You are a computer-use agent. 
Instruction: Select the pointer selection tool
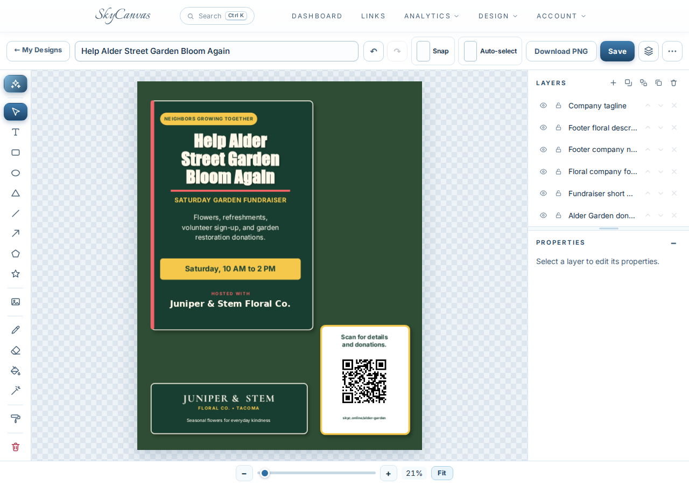pos(16,112)
